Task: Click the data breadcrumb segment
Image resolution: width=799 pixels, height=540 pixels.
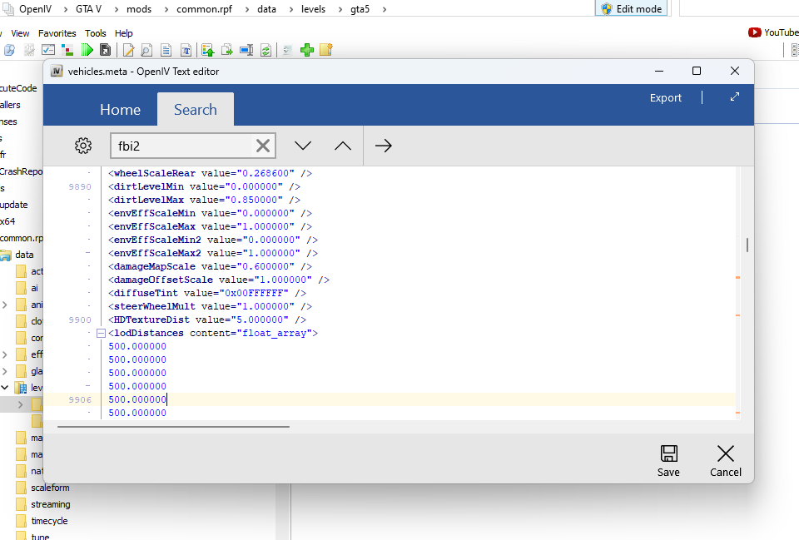Action: pos(266,9)
